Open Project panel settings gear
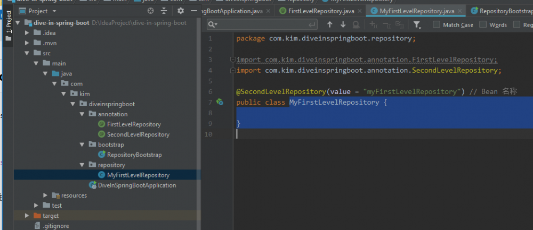 181,11
